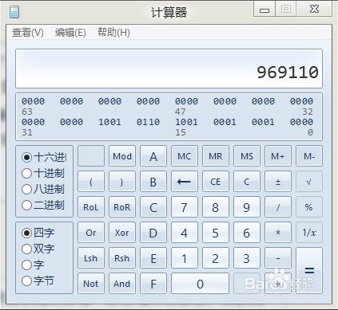Click the digit 6 button
The height and width of the screenshot is (310, 338).
coord(247,233)
